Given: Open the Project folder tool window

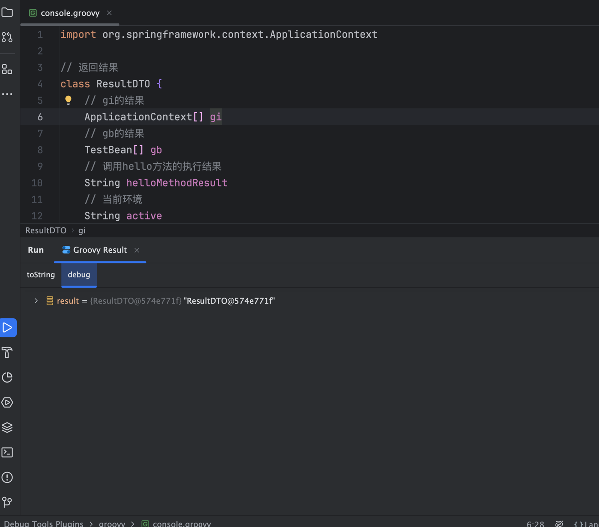Looking at the screenshot, I should (7, 12).
